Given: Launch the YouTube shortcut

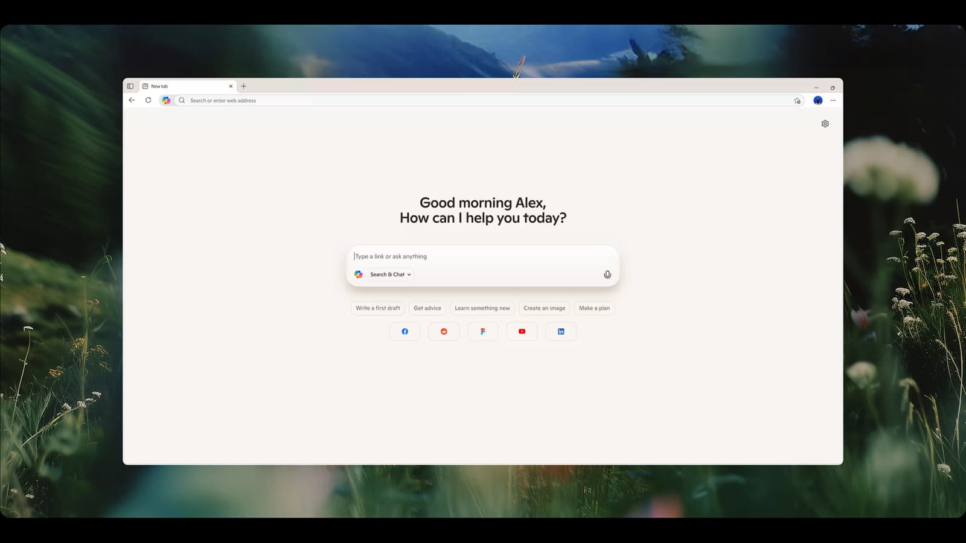Looking at the screenshot, I should (522, 331).
